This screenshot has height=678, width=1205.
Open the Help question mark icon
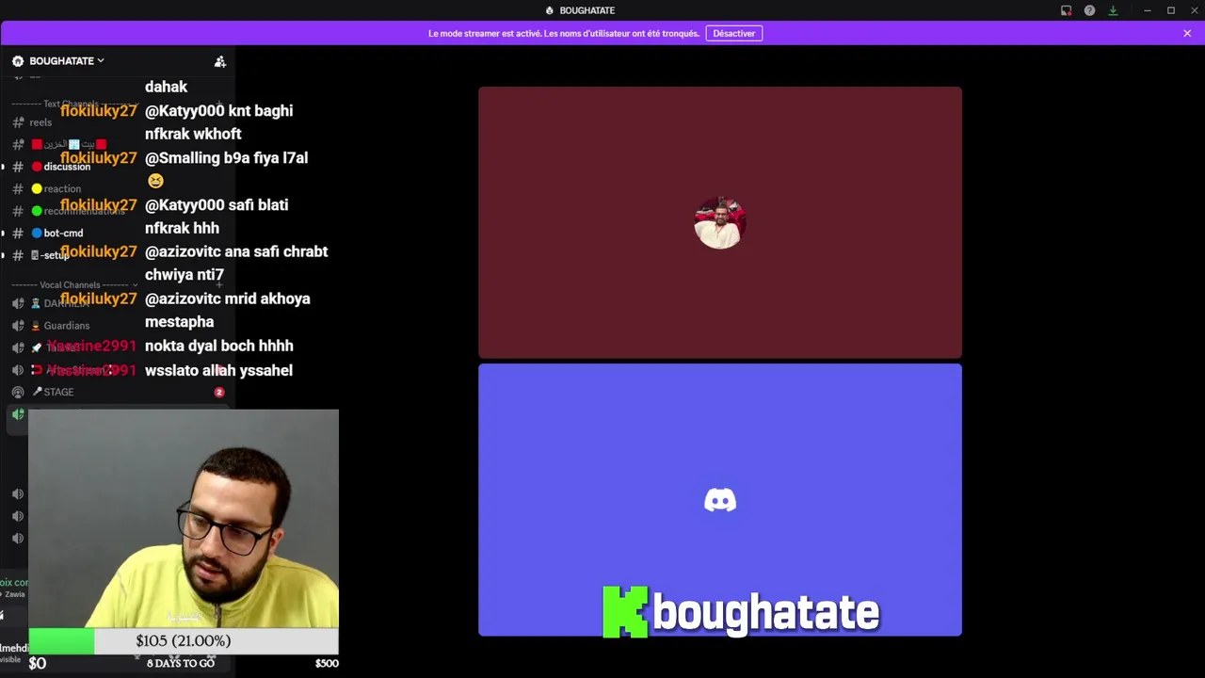[1089, 10]
